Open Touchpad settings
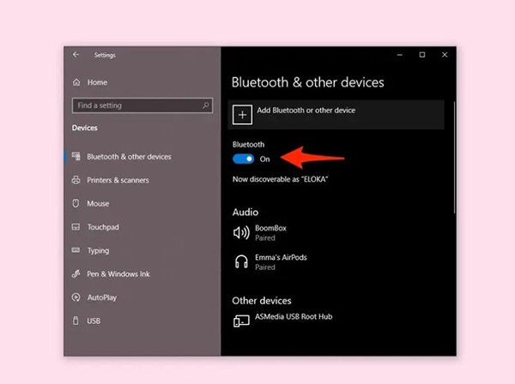 click(x=103, y=227)
